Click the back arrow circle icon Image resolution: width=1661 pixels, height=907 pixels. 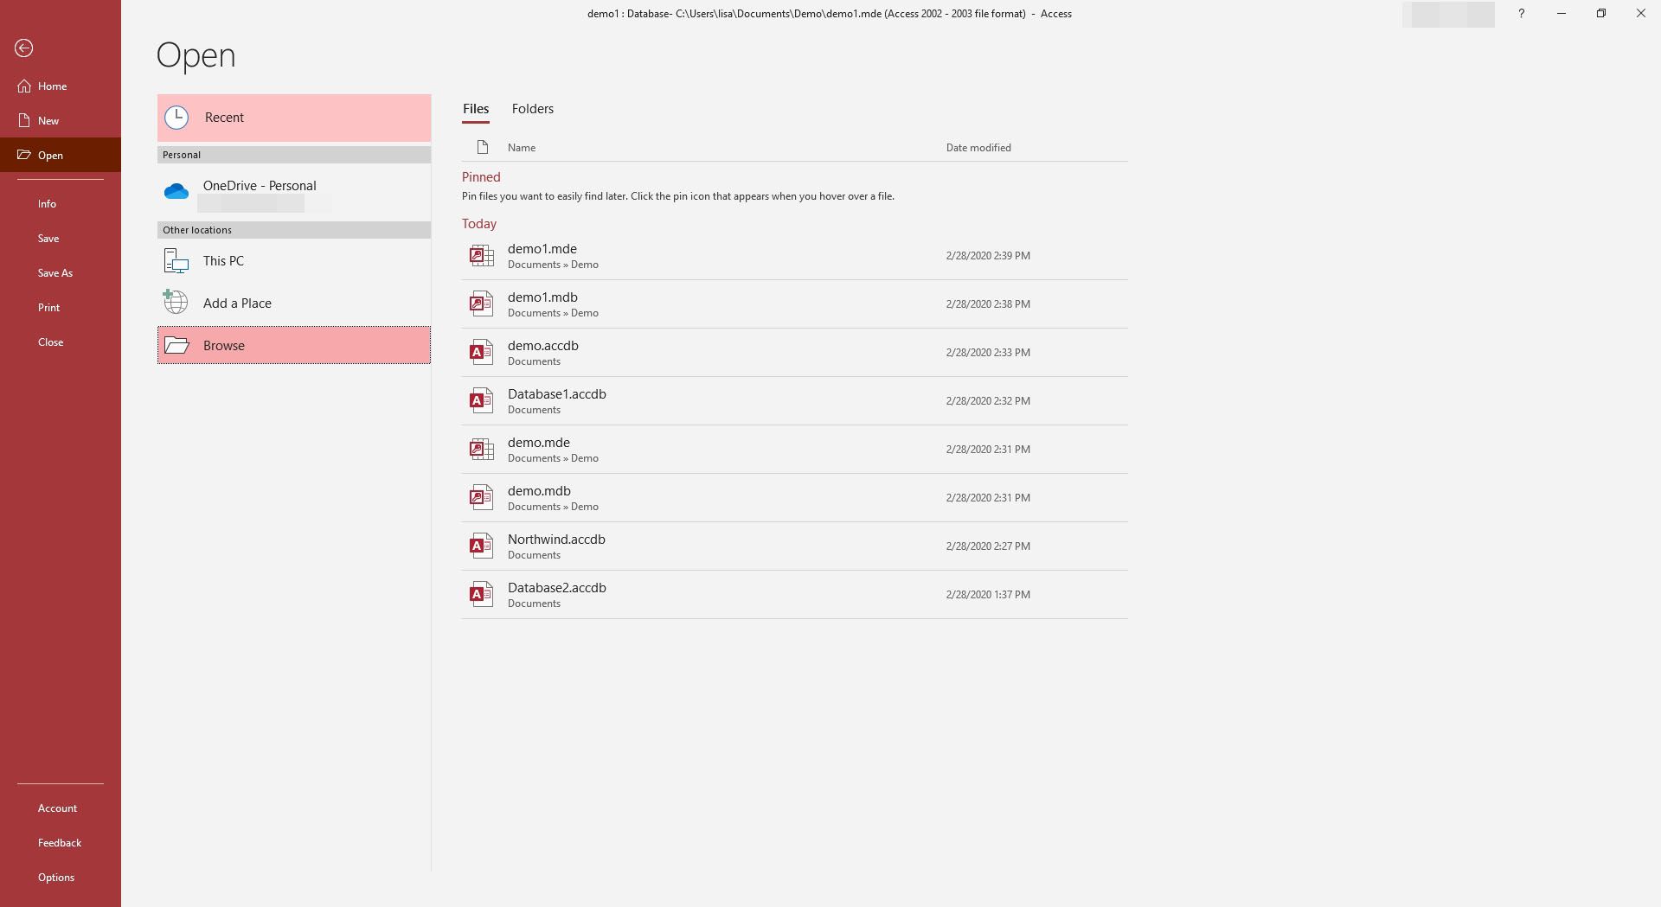[24, 48]
